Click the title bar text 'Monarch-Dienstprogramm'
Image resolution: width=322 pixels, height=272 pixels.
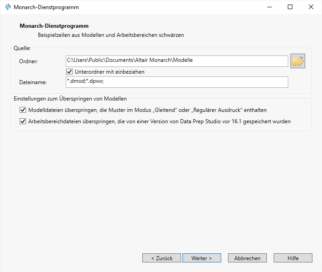[46, 8]
